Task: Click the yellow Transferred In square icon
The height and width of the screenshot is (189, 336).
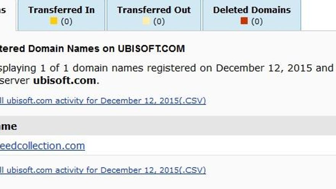Action: [x=54, y=21]
